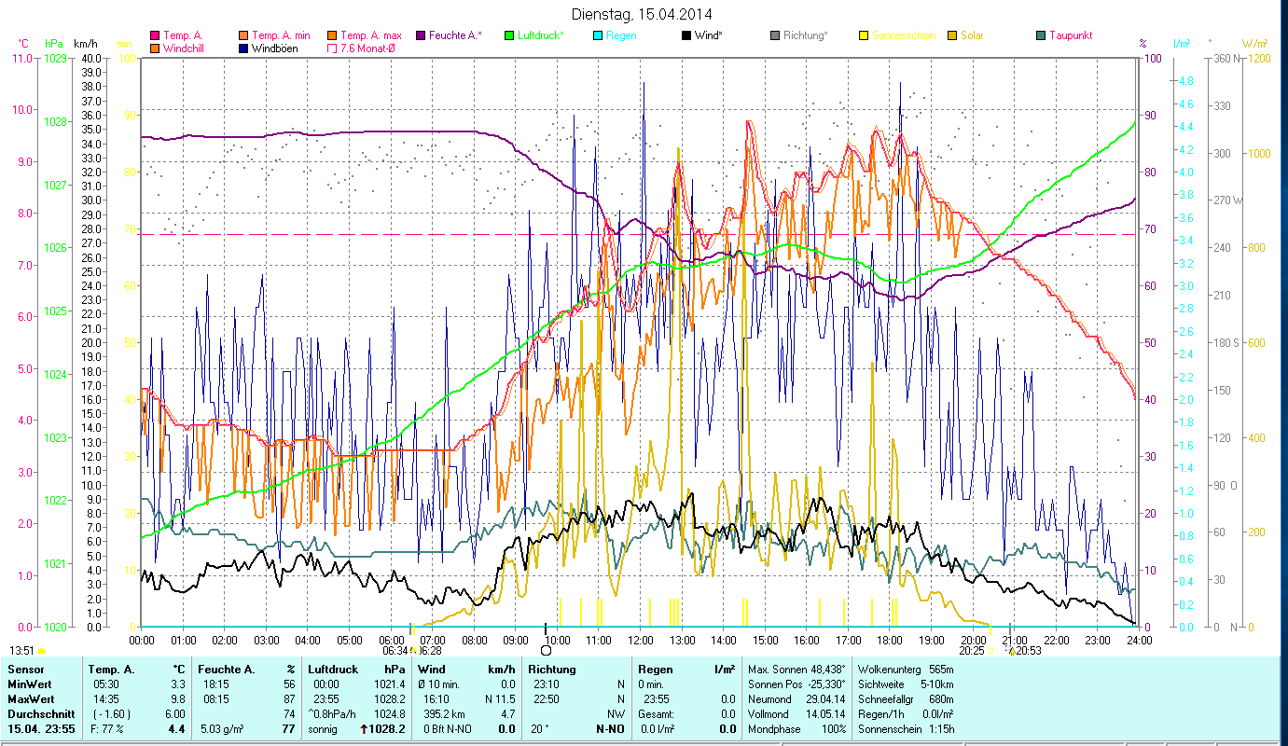Click the current temperature value 4.4
1288x746 pixels.
176,729
